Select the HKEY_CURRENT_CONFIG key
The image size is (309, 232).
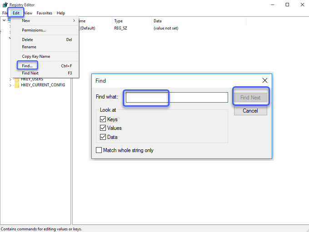pyautogui.click(x=43, y=85)
